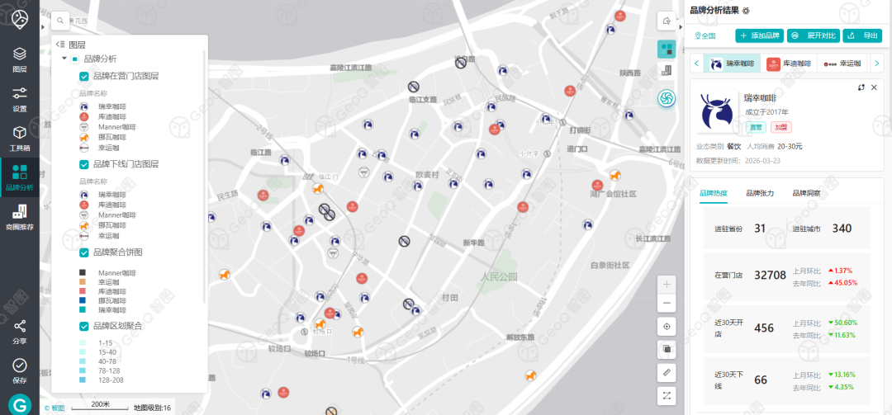This screenshot has height=415, width=892.
Task: Click the Manner咖啡 dark pie legend swatch
Action: (83, 273)
